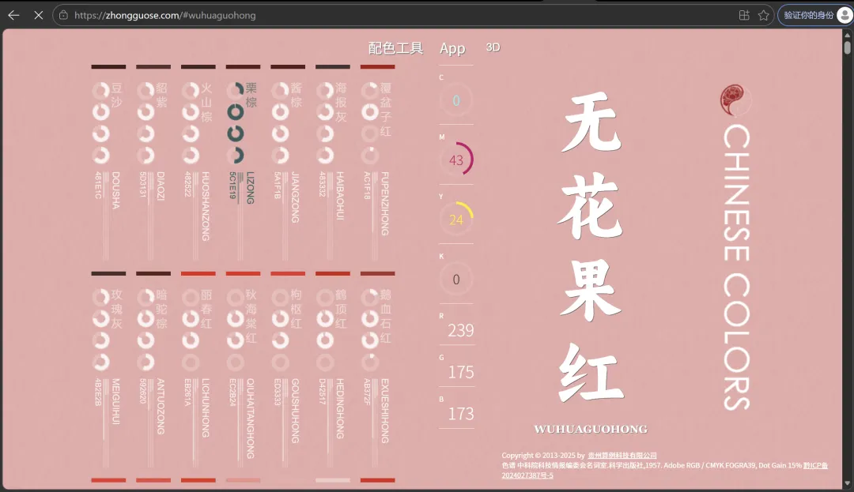This screenshot has width=854, height=492.
Task: Click the G value 175
Action: coord(461,372)
